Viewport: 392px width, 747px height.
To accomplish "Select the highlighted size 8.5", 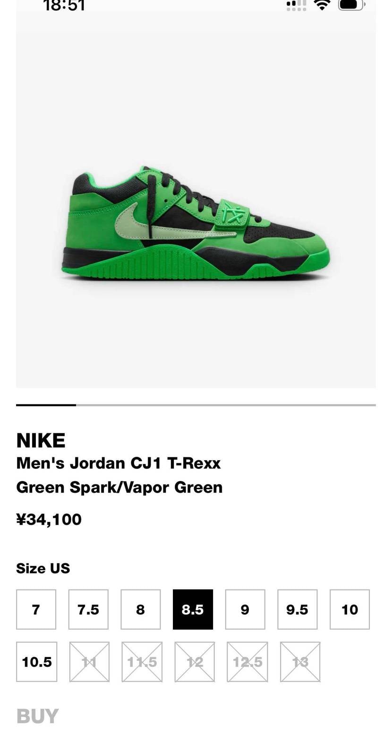I will click(x=193, y=609).
